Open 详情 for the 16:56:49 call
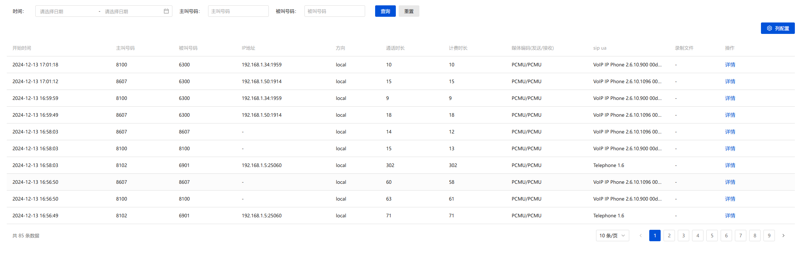Viewport: 802px width, 253px height. (730, 216)
